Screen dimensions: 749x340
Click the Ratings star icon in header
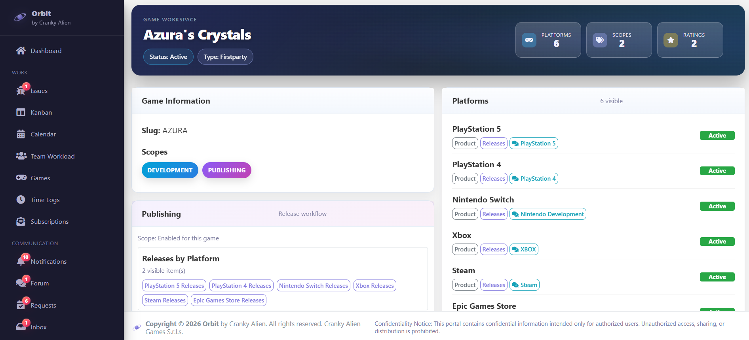[x=671, y=40]
